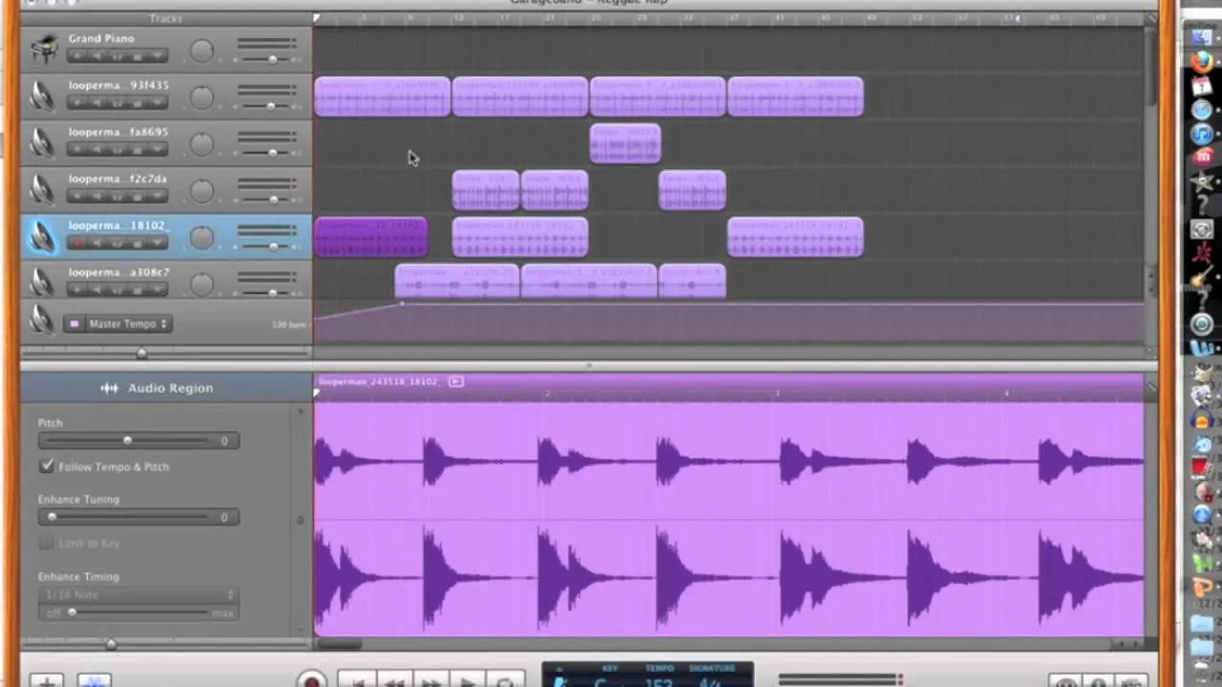The image size is (1222, 687).
Task: Open iTunes from the Dock
Action: point(1202,134)
